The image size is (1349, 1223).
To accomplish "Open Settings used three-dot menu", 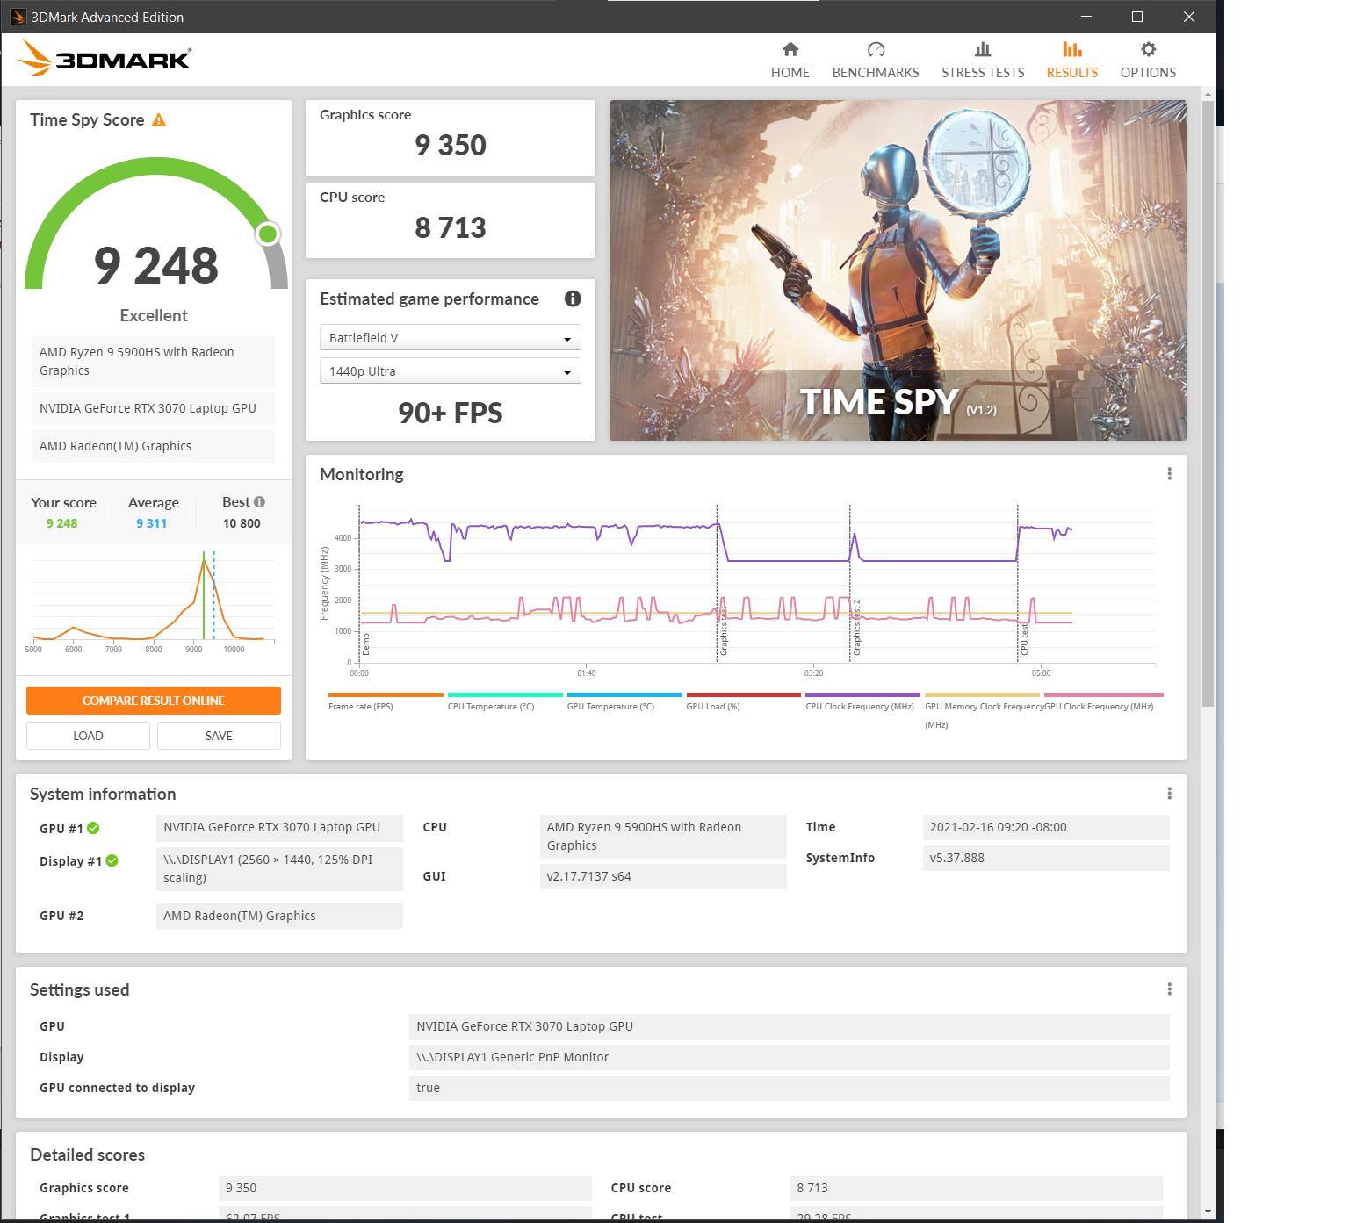I will (x=1169, y=989).
